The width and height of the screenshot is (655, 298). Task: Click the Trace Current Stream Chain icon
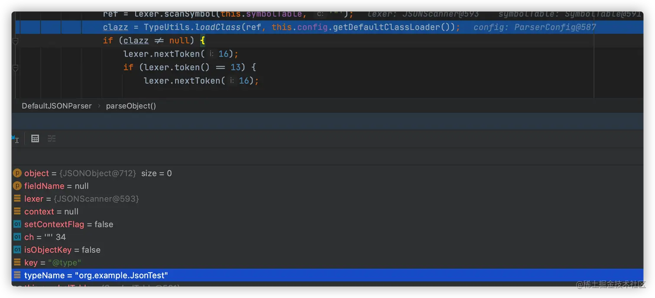52,138
